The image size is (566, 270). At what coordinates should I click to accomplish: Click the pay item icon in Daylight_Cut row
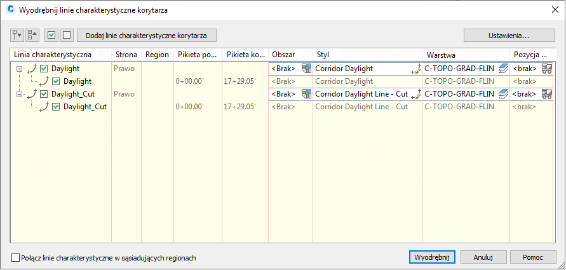click(x=546, y=94)
